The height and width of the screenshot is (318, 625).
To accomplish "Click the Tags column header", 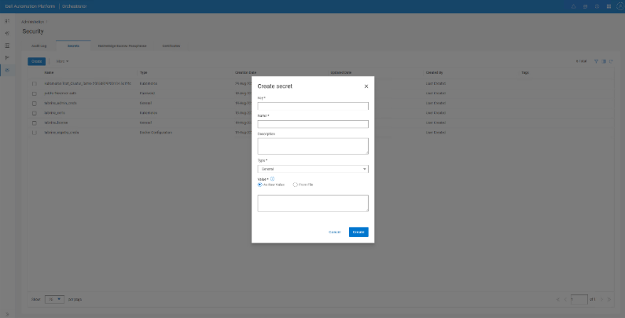I will 525,73.
